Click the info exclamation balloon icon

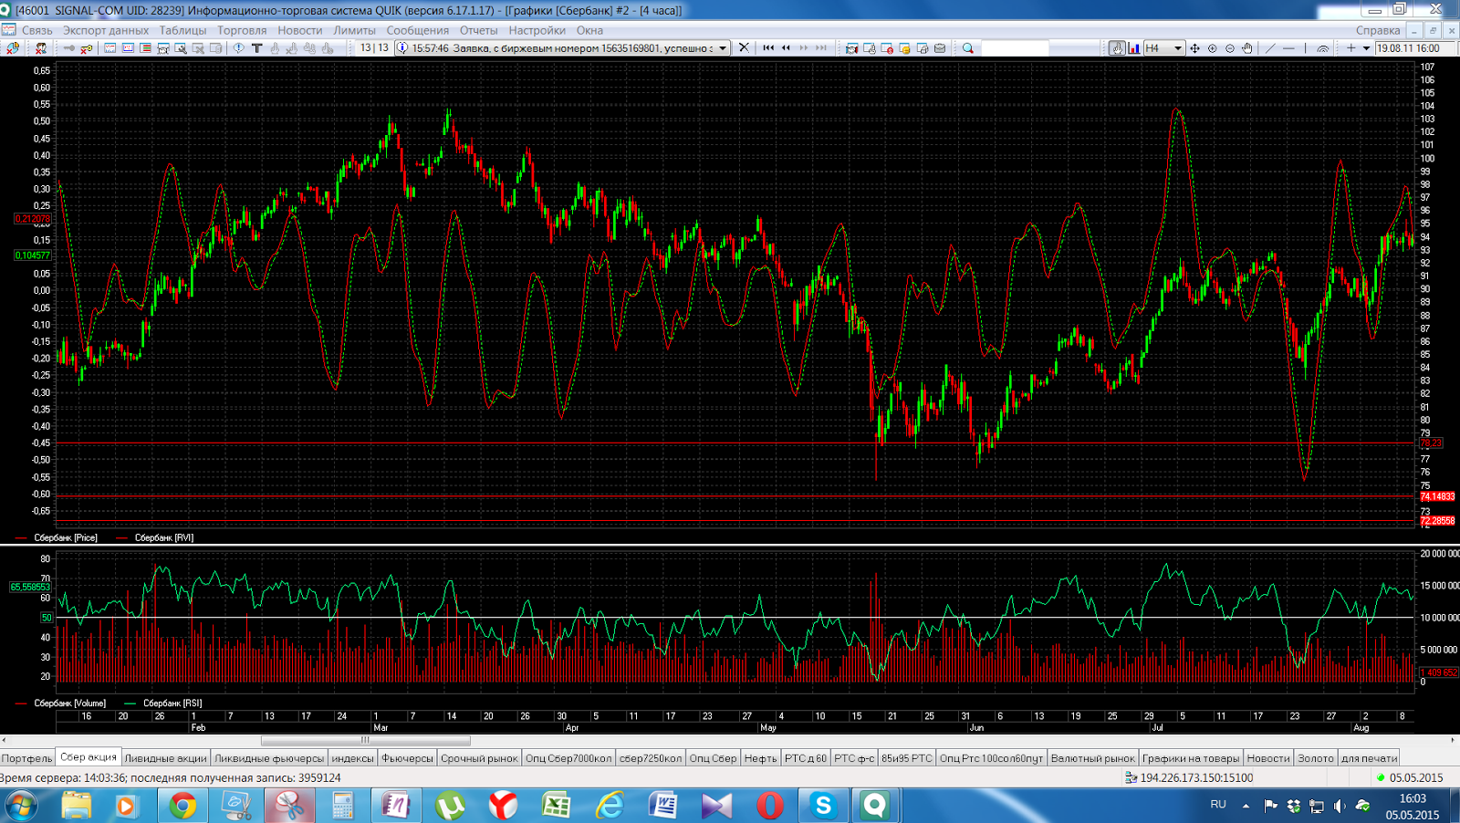tap(238, 47)
